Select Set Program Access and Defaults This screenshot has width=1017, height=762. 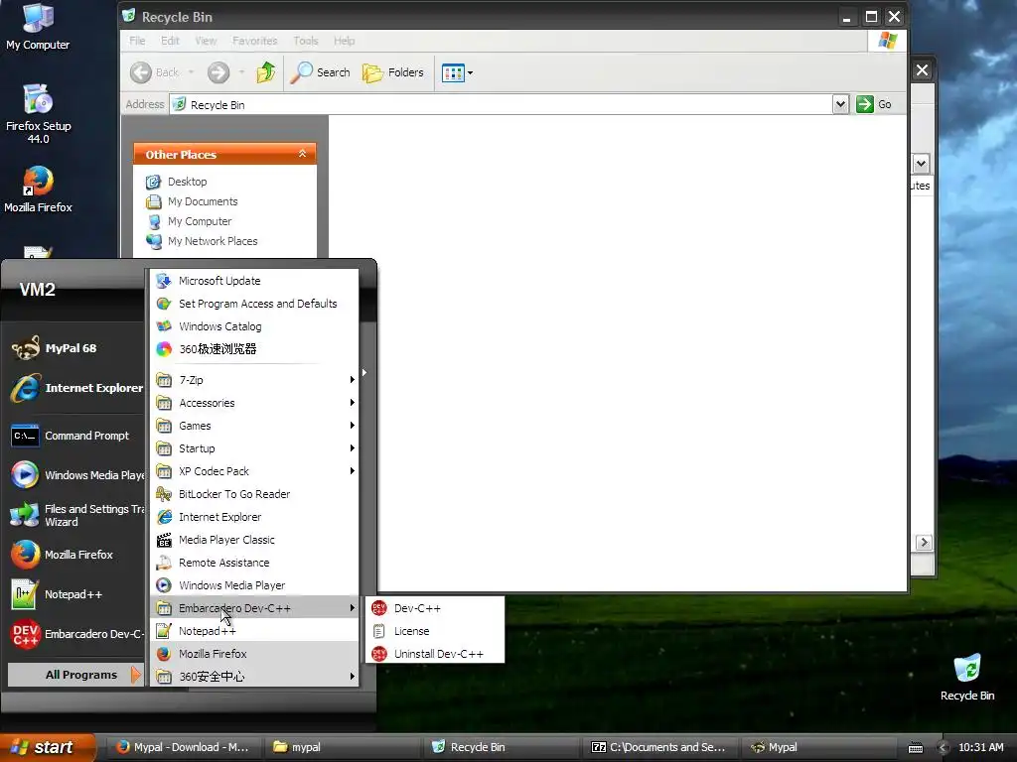(x=254, y=304)
